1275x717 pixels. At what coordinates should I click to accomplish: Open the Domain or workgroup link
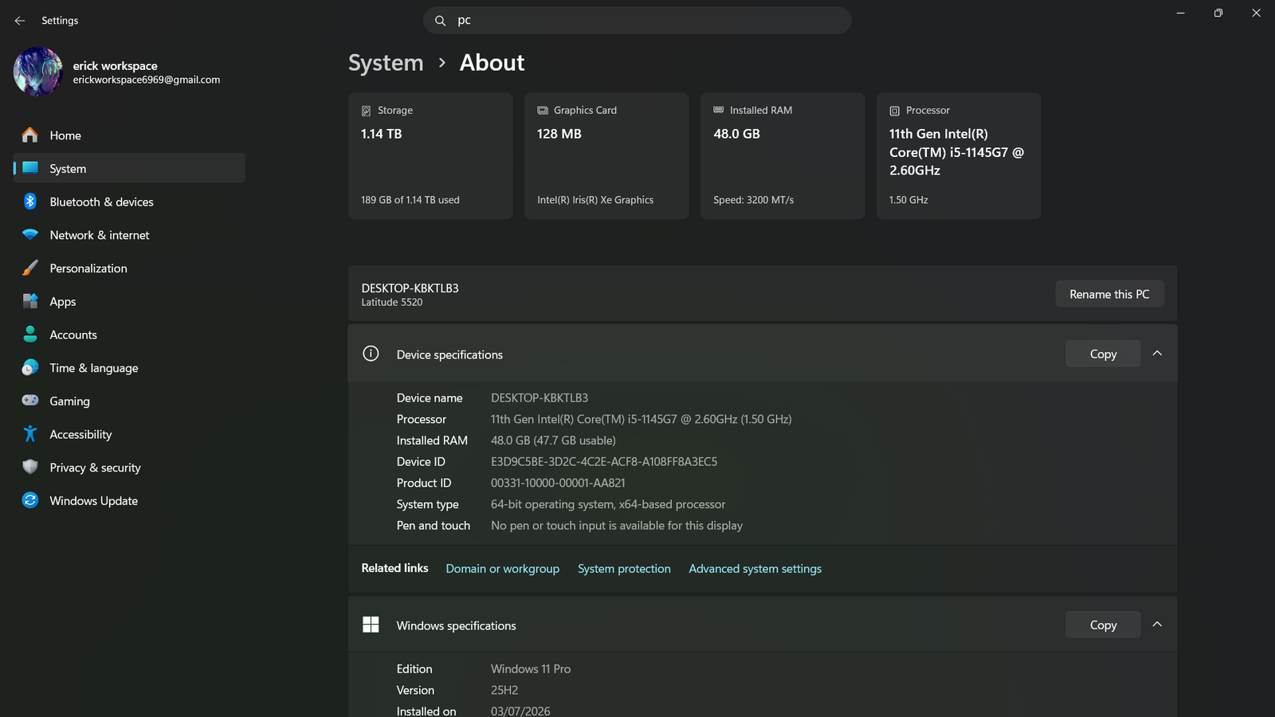point(502,569)
